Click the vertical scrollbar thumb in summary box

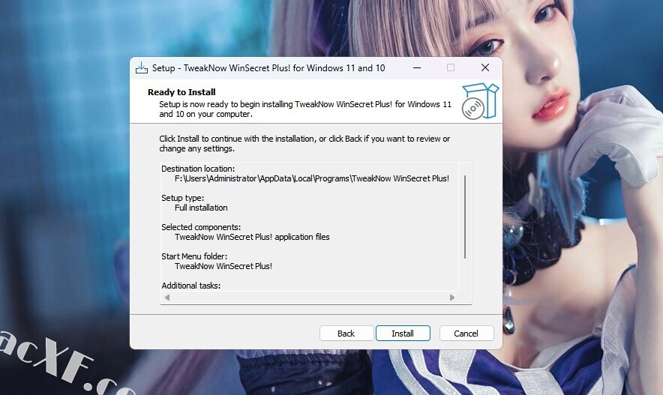click(x=465, y=217)
